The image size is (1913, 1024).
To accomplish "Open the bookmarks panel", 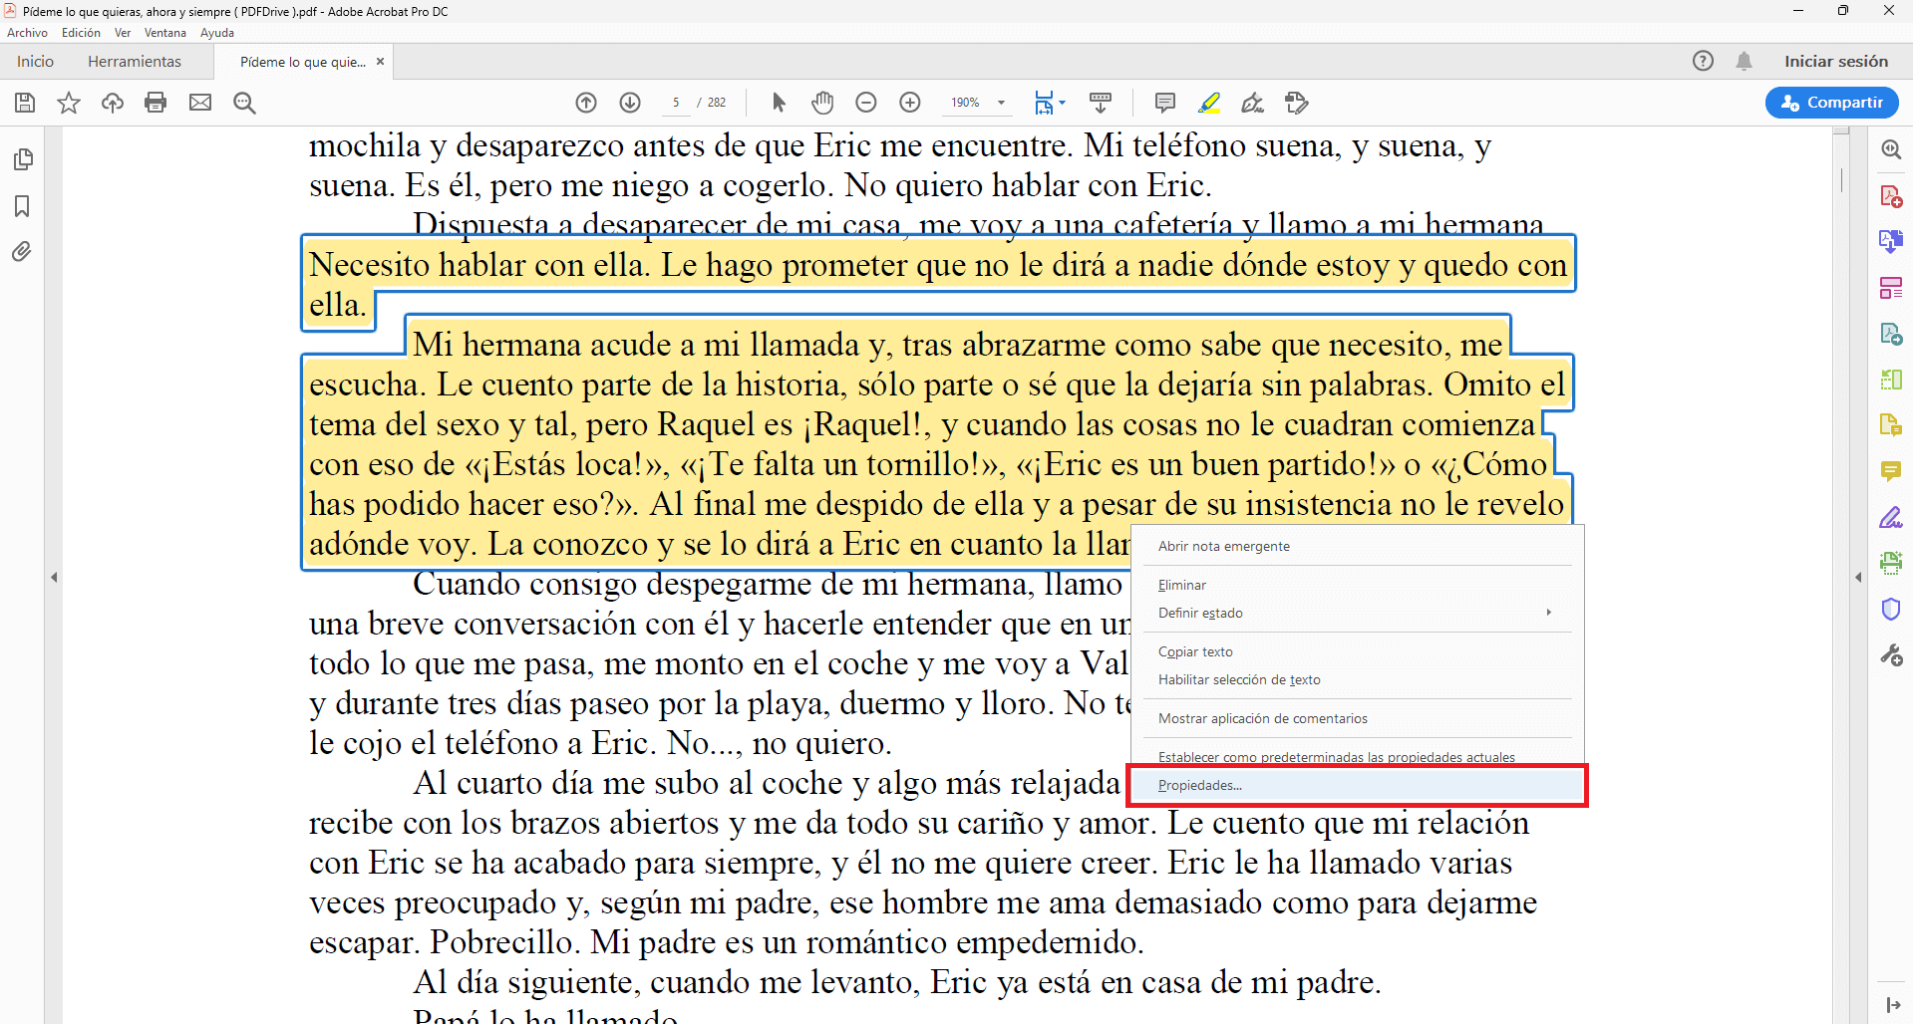I will pos(22,206).
